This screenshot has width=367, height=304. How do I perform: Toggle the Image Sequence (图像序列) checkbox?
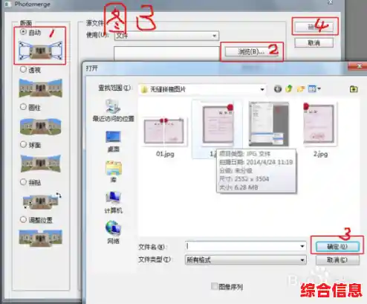click(214, 286)
